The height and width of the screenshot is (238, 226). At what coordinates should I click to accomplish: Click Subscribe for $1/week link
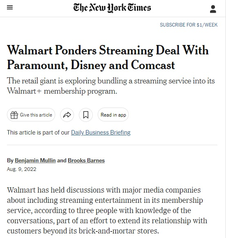[188, 25]
